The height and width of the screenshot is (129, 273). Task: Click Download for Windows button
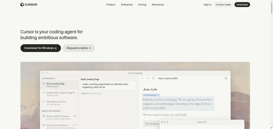click(x=41, y=48)
